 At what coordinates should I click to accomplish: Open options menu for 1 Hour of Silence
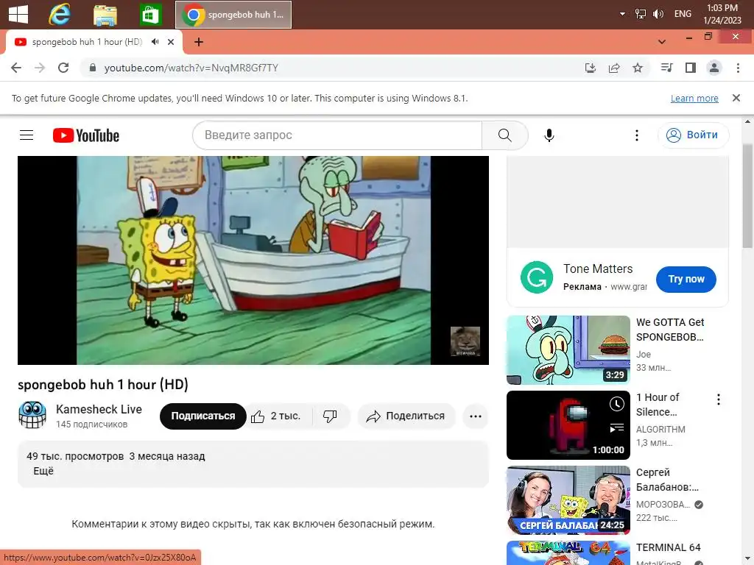[x=719, y=399]
